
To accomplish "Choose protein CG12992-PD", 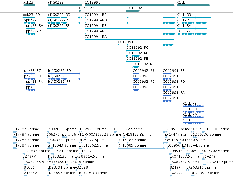I will point(136,84).
